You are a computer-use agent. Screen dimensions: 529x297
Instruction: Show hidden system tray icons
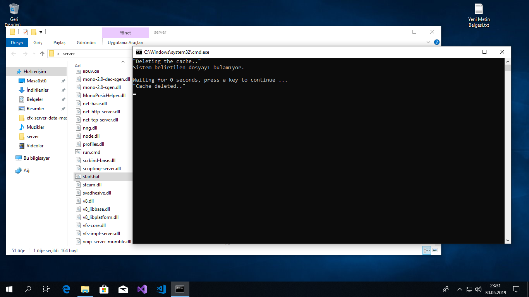click(460, 289)
